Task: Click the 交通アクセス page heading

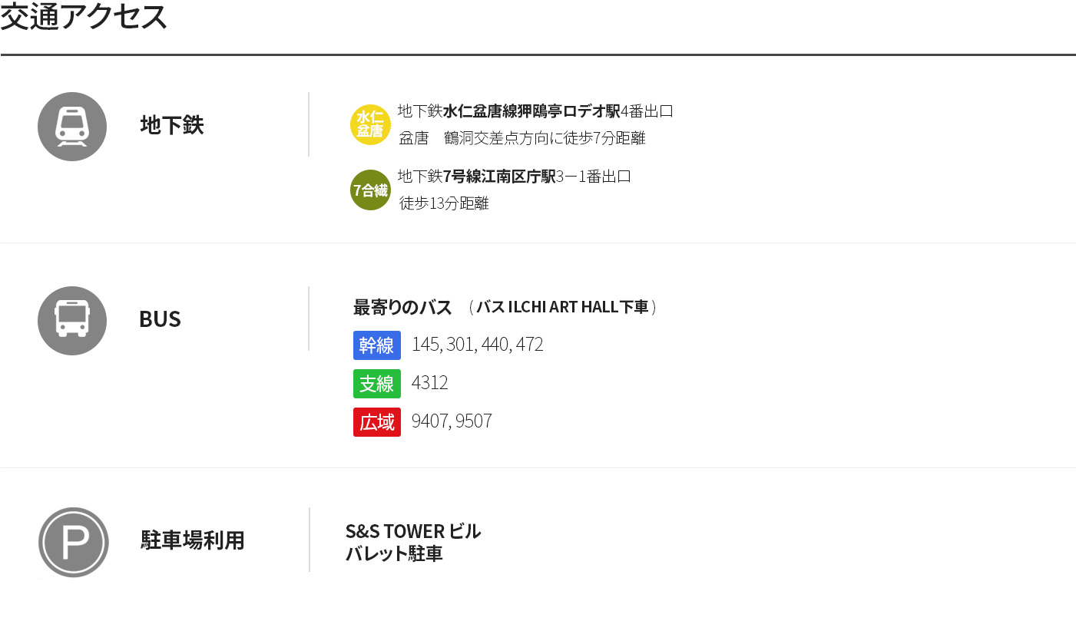Action: click(84, 17)
